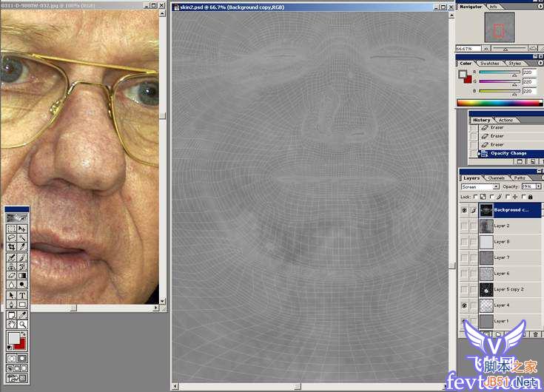The width and height of the screenshot is (544, 392).
Task: Select the Hand tool
Action: [x=12, y=325]
